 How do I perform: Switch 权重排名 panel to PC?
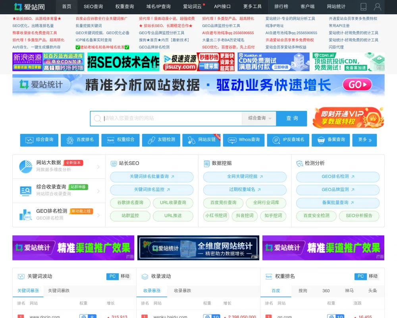pyautogui.click(x=360, y=276)
